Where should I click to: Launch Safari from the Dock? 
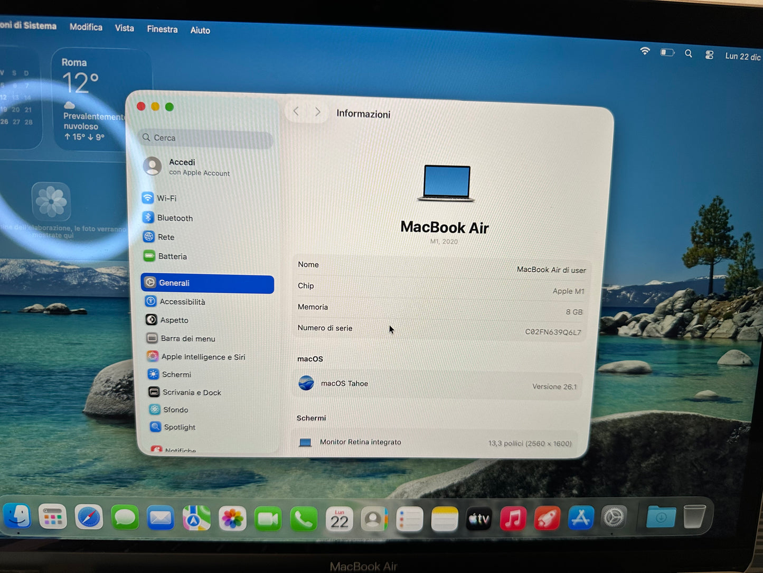89,518
